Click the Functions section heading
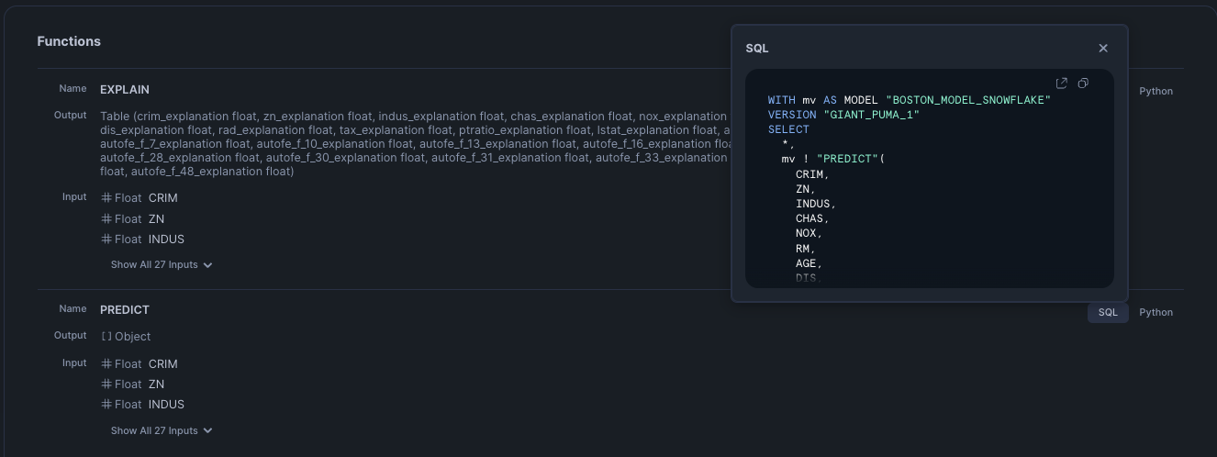Screen dimensions: 1217x457 coord(69,41)
